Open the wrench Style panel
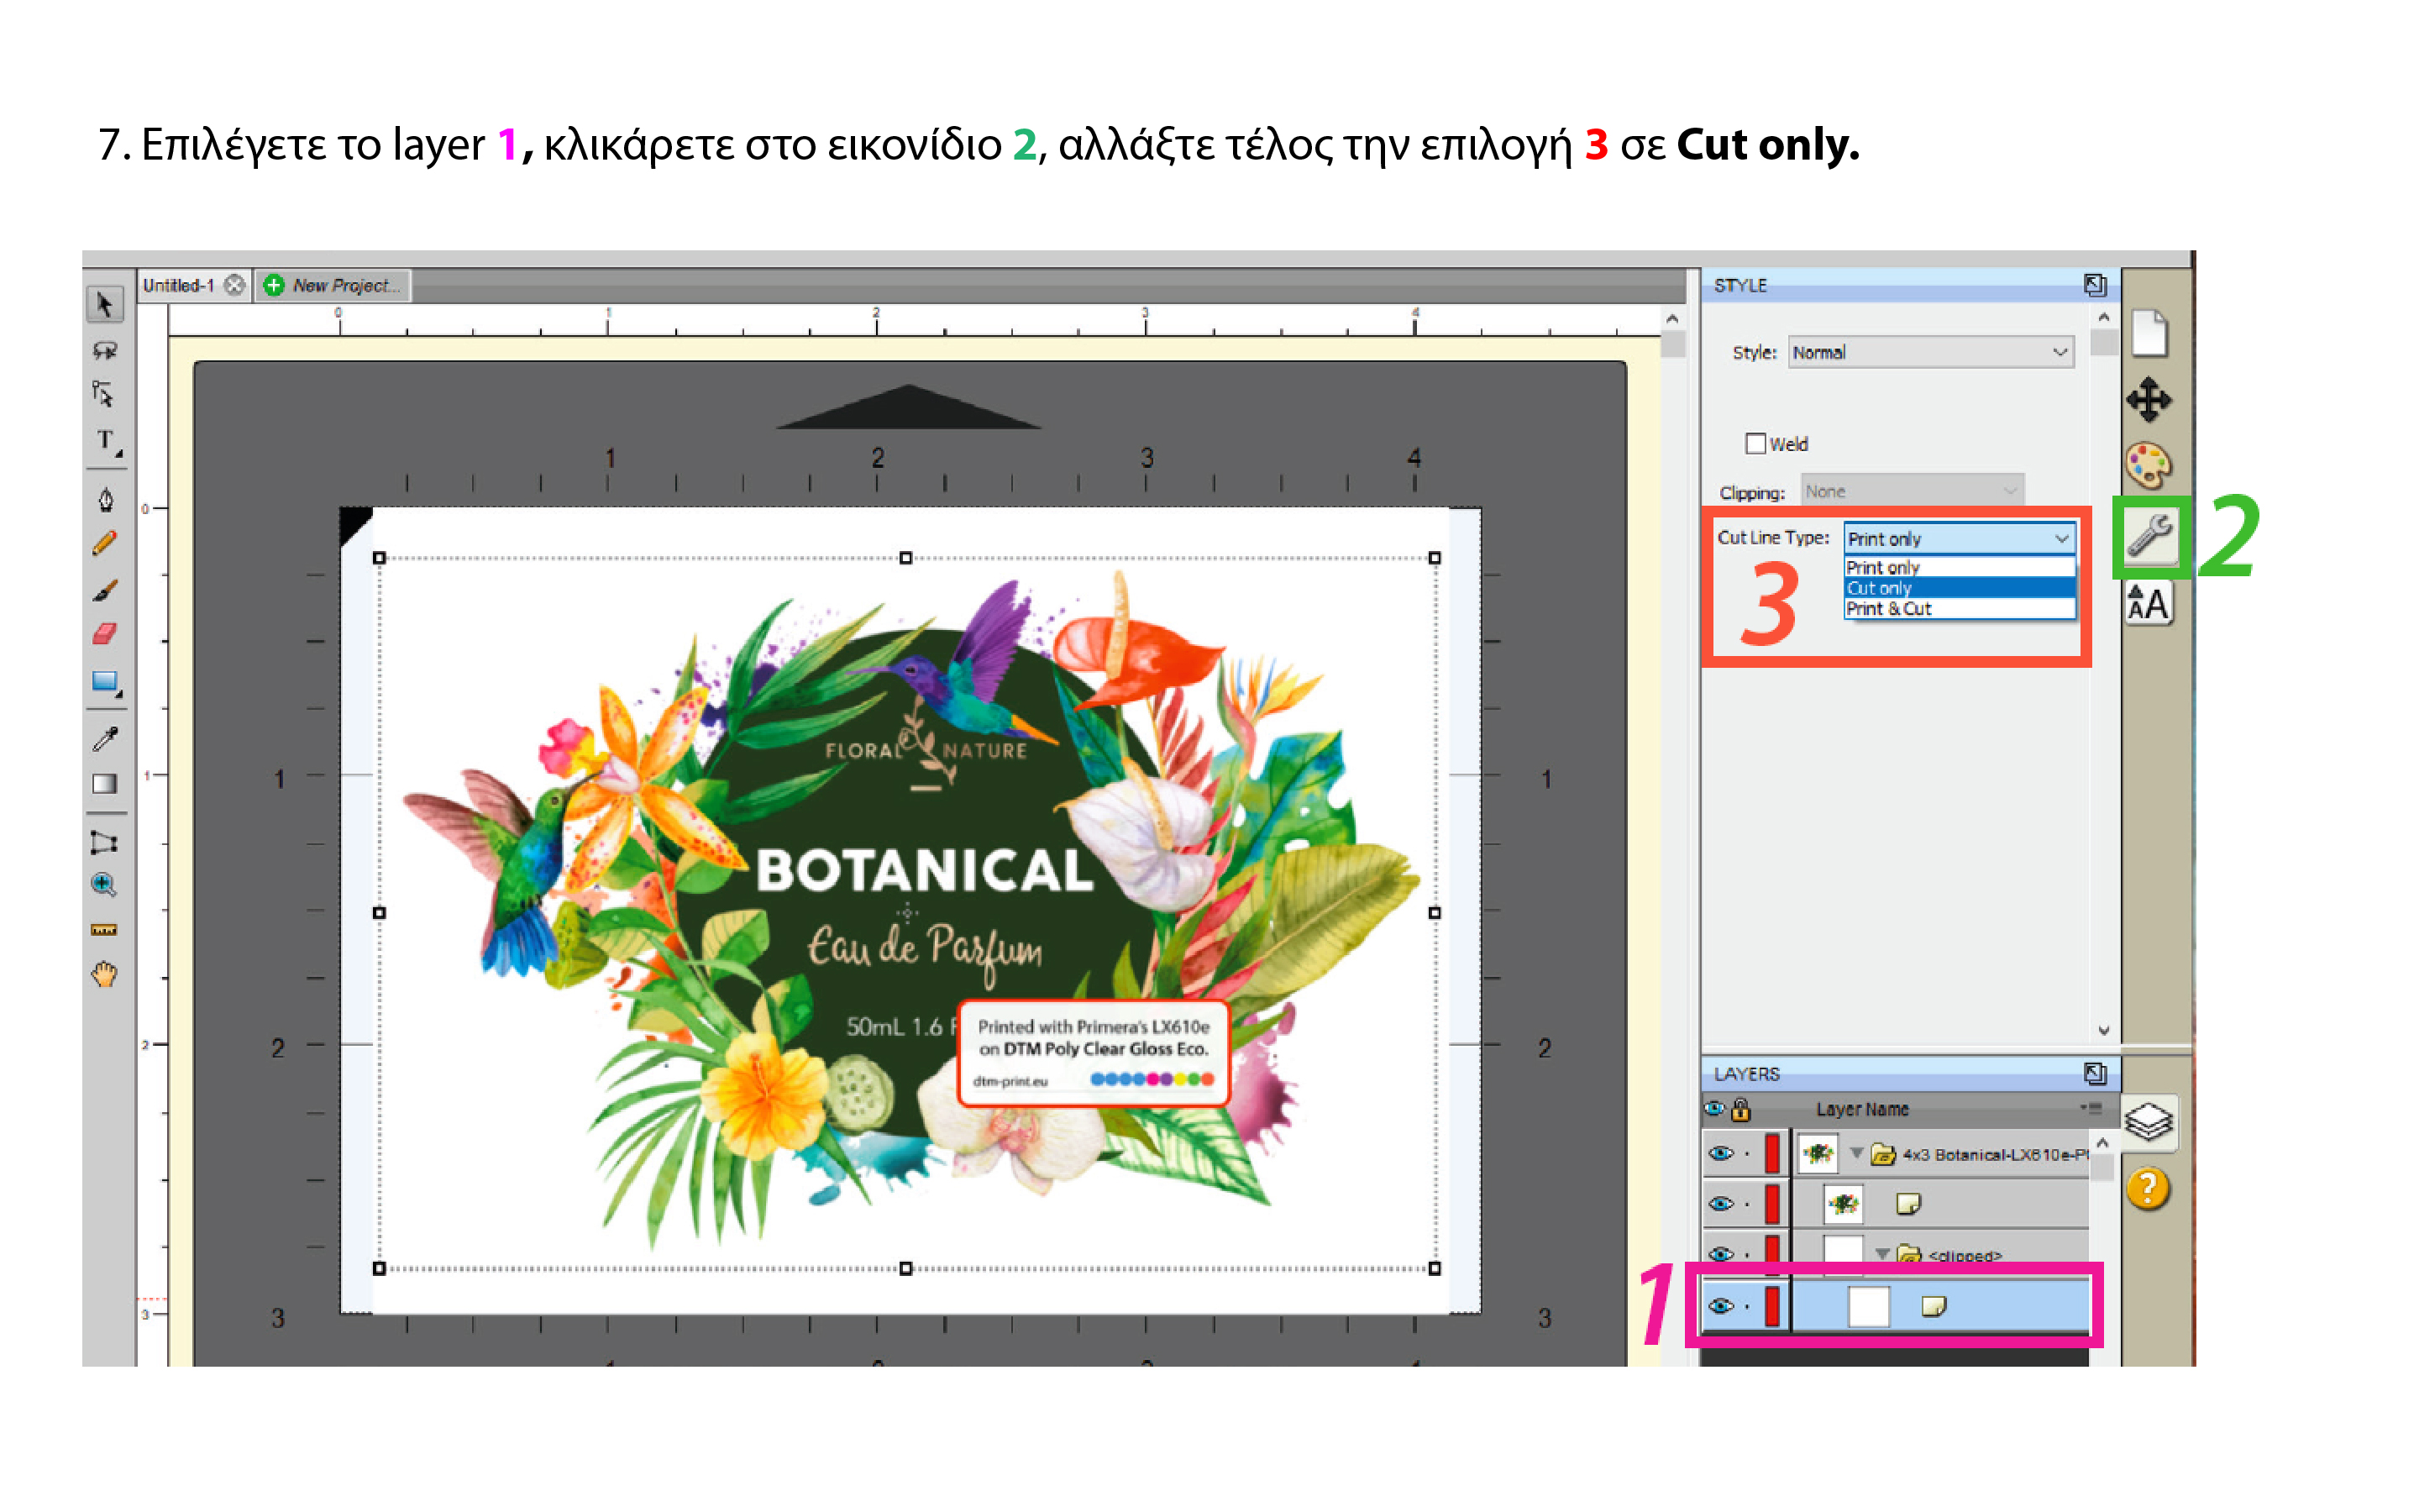This screenshot has height=1512, width=2419. pos(2150,536)
